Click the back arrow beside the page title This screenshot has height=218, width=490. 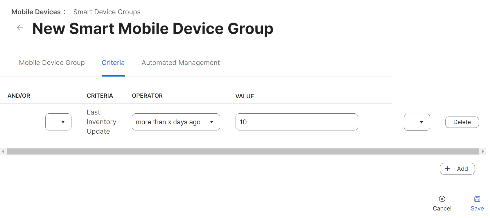[20, 28]
